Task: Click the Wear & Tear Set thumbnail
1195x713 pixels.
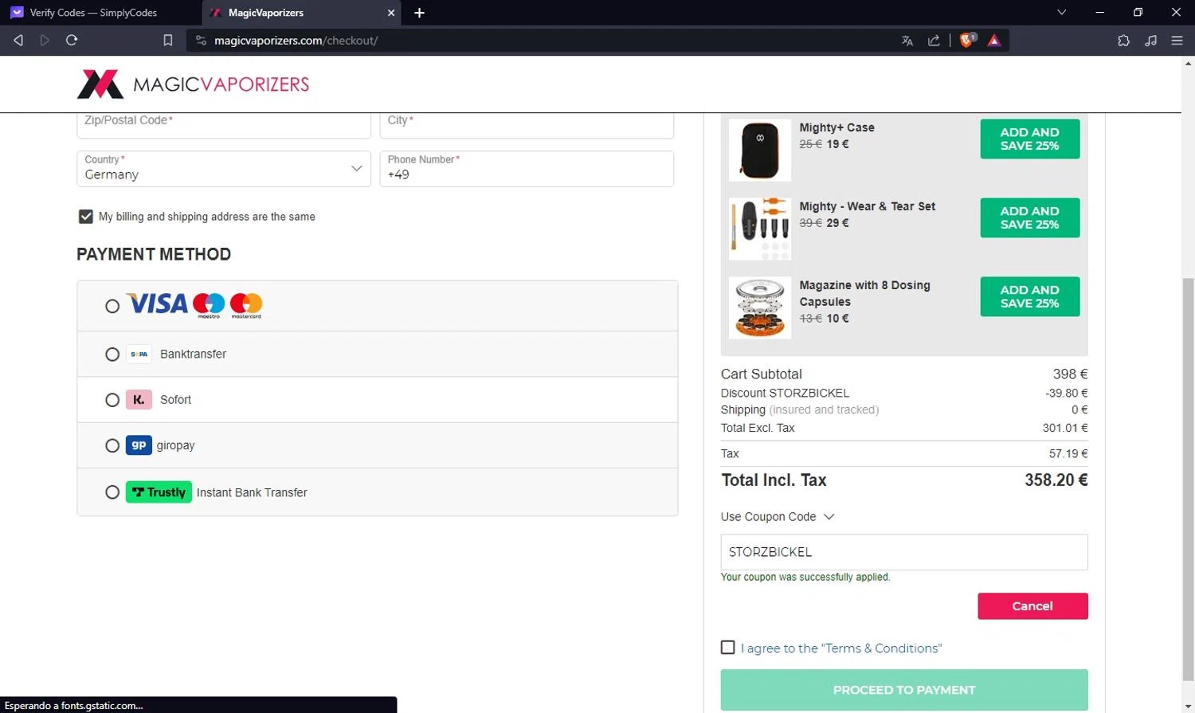Action: [x=760, y=229]
